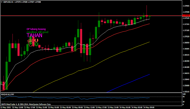Click the RSI level 30 label

tap(183, 102)
